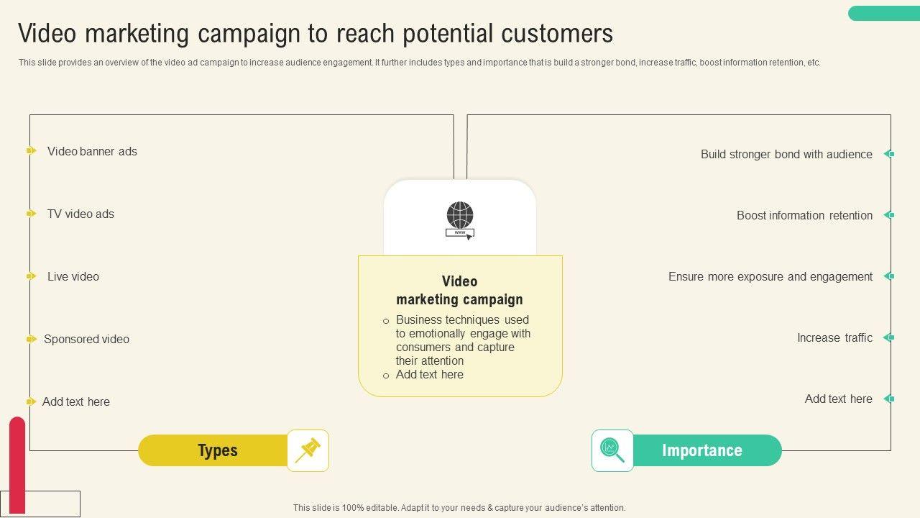Click the green Importance label button
The height and width of the screenshot is (518, 920).
(702, 451)
